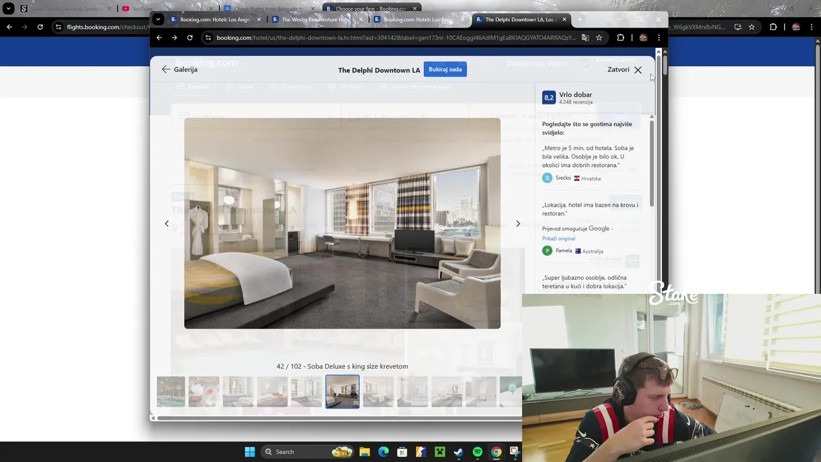Open a new tab in front window
821x462 pixels.
point(580,19)
